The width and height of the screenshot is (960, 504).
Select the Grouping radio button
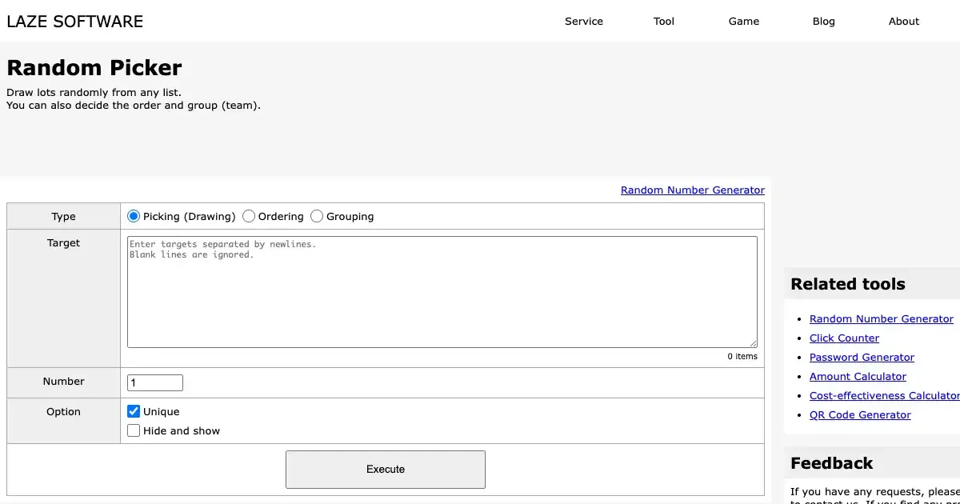point(317,216)
